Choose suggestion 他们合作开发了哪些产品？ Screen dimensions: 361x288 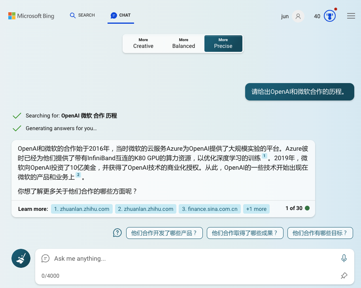point(164,233)
